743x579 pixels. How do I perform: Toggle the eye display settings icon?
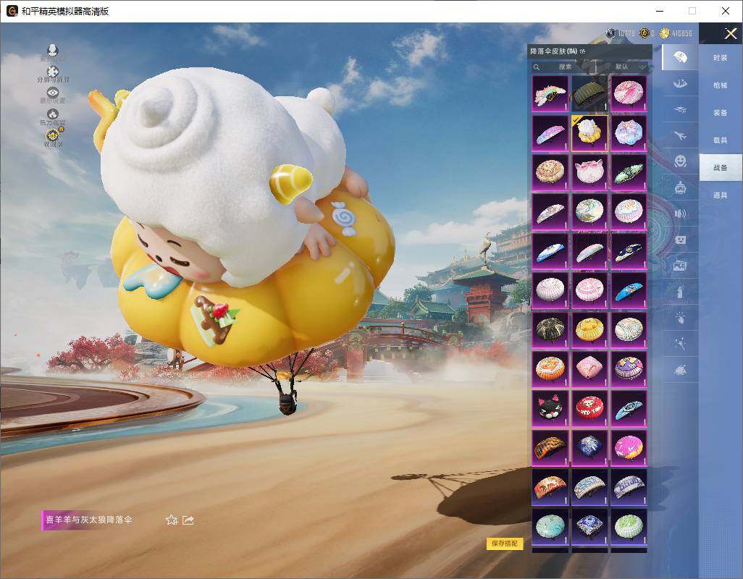pos(52,93)
